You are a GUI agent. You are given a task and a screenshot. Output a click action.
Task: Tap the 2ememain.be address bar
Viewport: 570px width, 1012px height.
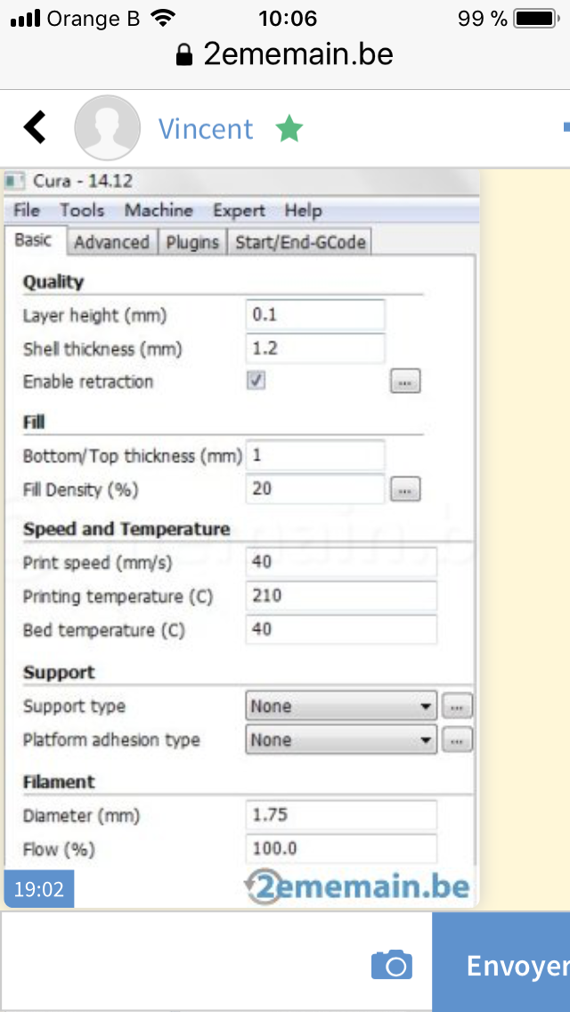click(x=285, y=55)
